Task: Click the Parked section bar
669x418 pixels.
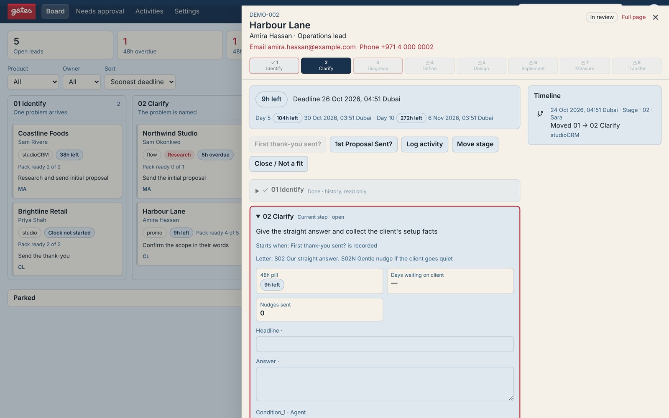Action: coord(125,298)
